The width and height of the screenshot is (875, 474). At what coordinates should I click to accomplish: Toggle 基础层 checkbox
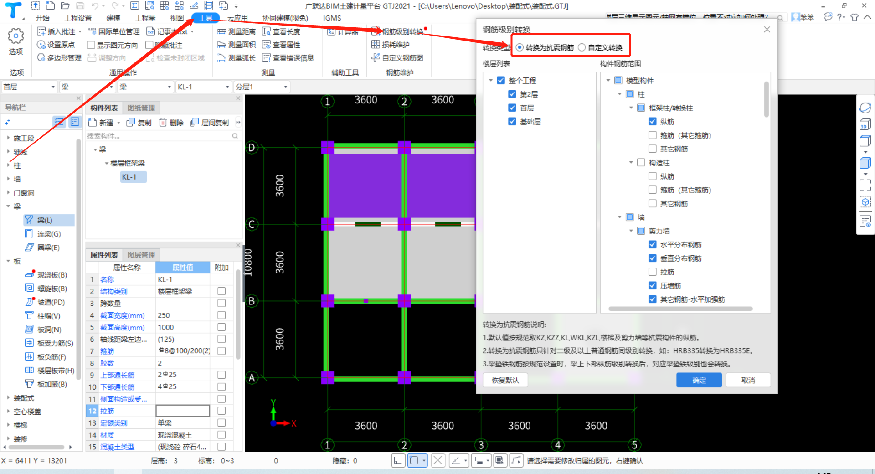512,122
